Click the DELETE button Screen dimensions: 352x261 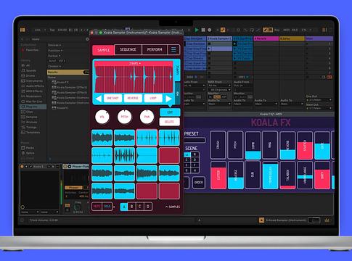pyautogui.click(x=170, y=122)
